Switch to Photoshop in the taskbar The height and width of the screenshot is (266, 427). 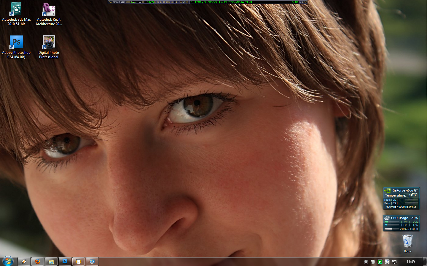tap(65, 262)
